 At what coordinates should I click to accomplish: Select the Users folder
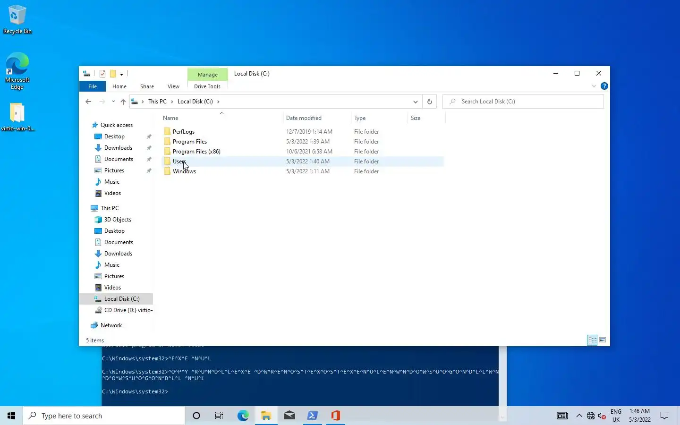[x=302, y=161]
